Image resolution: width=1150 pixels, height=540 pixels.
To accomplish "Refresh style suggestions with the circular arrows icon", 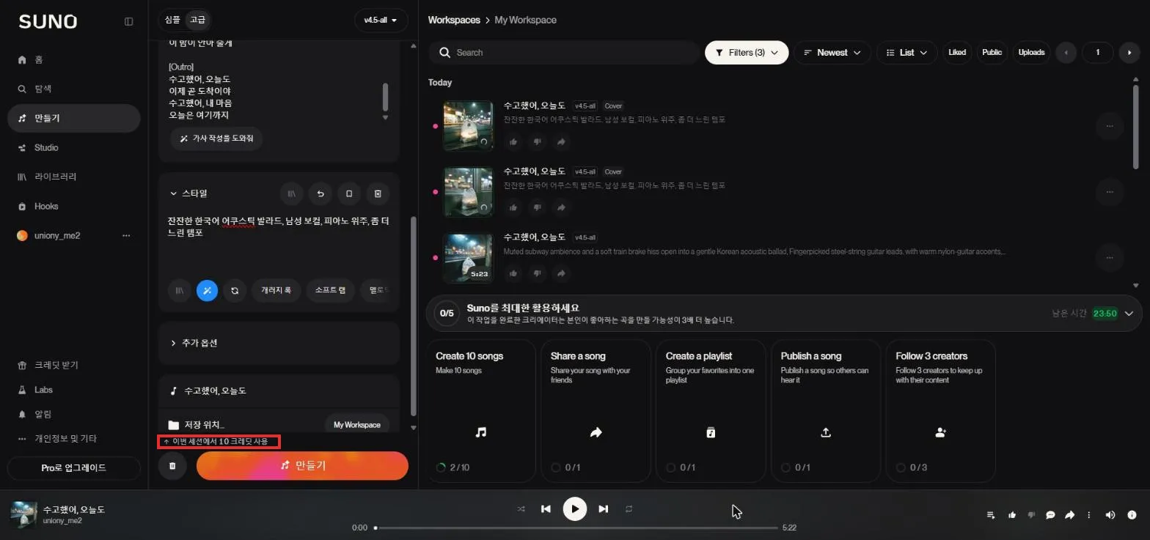I will coord(235,290).
